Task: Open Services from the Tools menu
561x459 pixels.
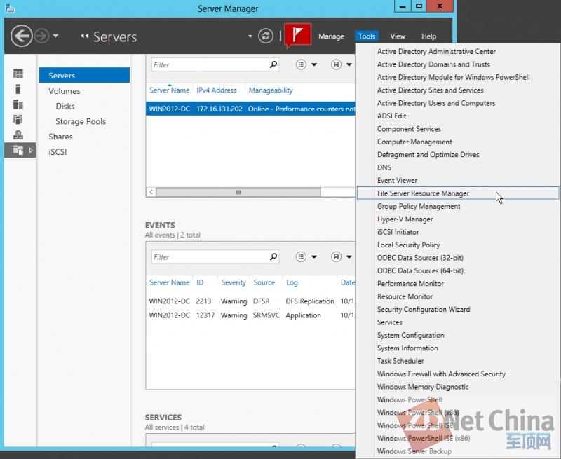Action: click(x=390, y=322)
